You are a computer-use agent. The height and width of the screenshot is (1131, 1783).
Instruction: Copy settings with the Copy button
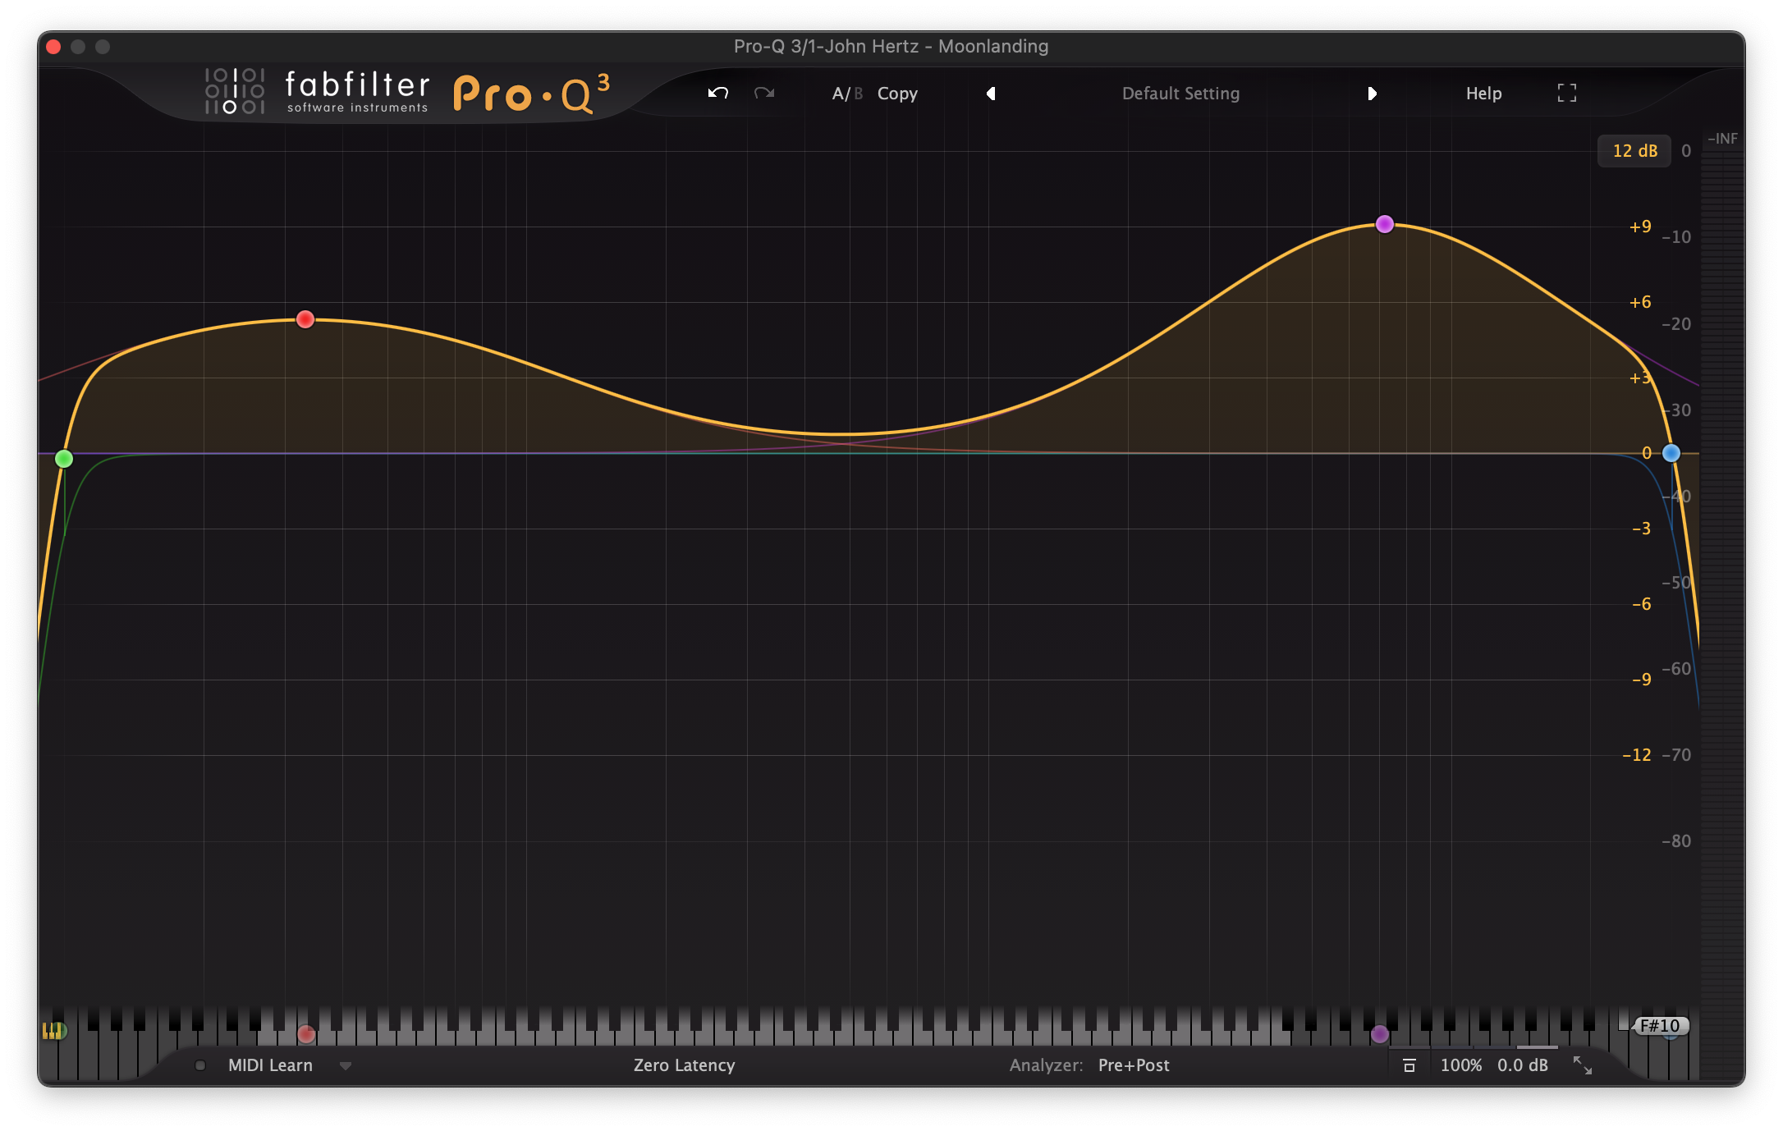pos(897,94)
